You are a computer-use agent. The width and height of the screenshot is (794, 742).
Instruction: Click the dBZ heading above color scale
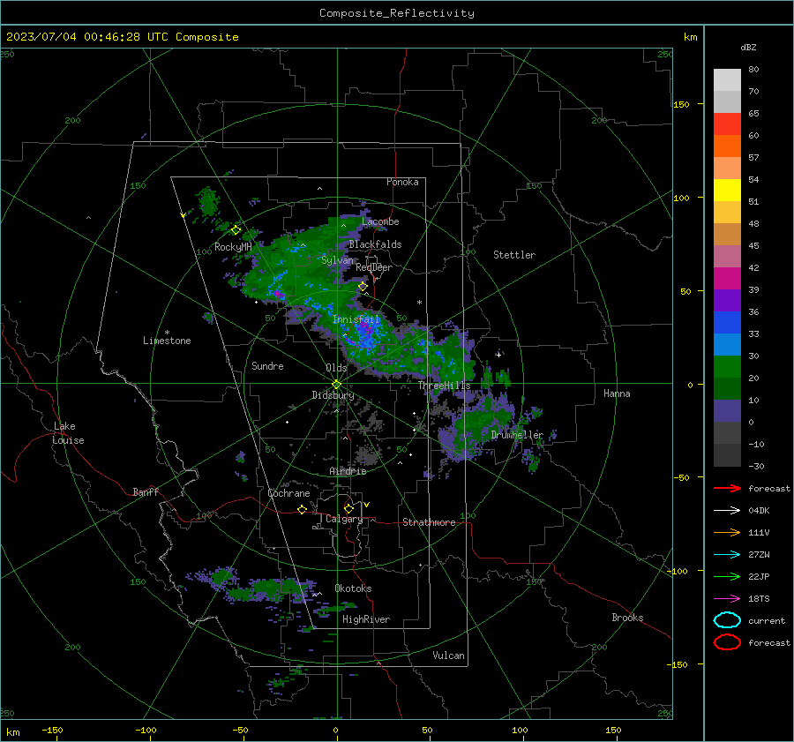pyautogui.click(x=748, y=47)
